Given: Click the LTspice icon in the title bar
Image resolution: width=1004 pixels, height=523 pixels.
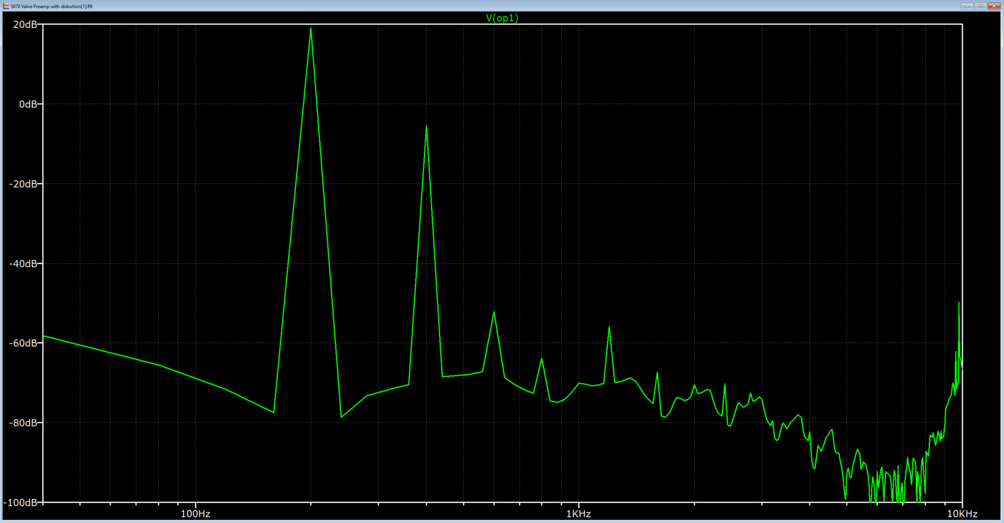Looking at the screenshot, I should tap(6, 6).
